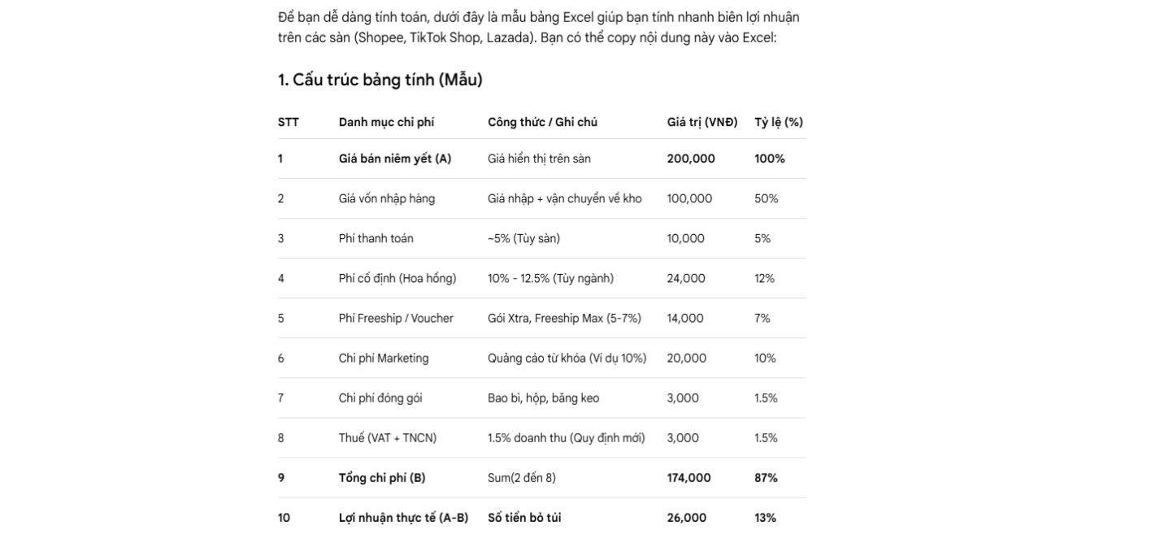
Task: Select the "Gói Xtra, Freeship Max (5-7%)" note
Action: [x=564, y=318]
